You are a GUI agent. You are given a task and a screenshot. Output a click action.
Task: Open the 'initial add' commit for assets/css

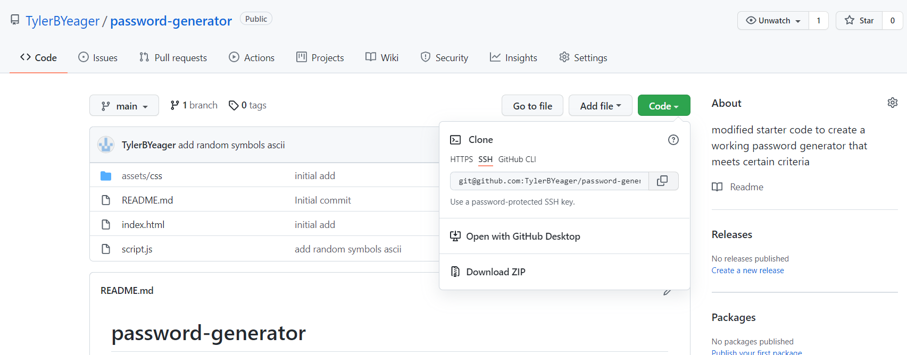(x=315, y=176)
